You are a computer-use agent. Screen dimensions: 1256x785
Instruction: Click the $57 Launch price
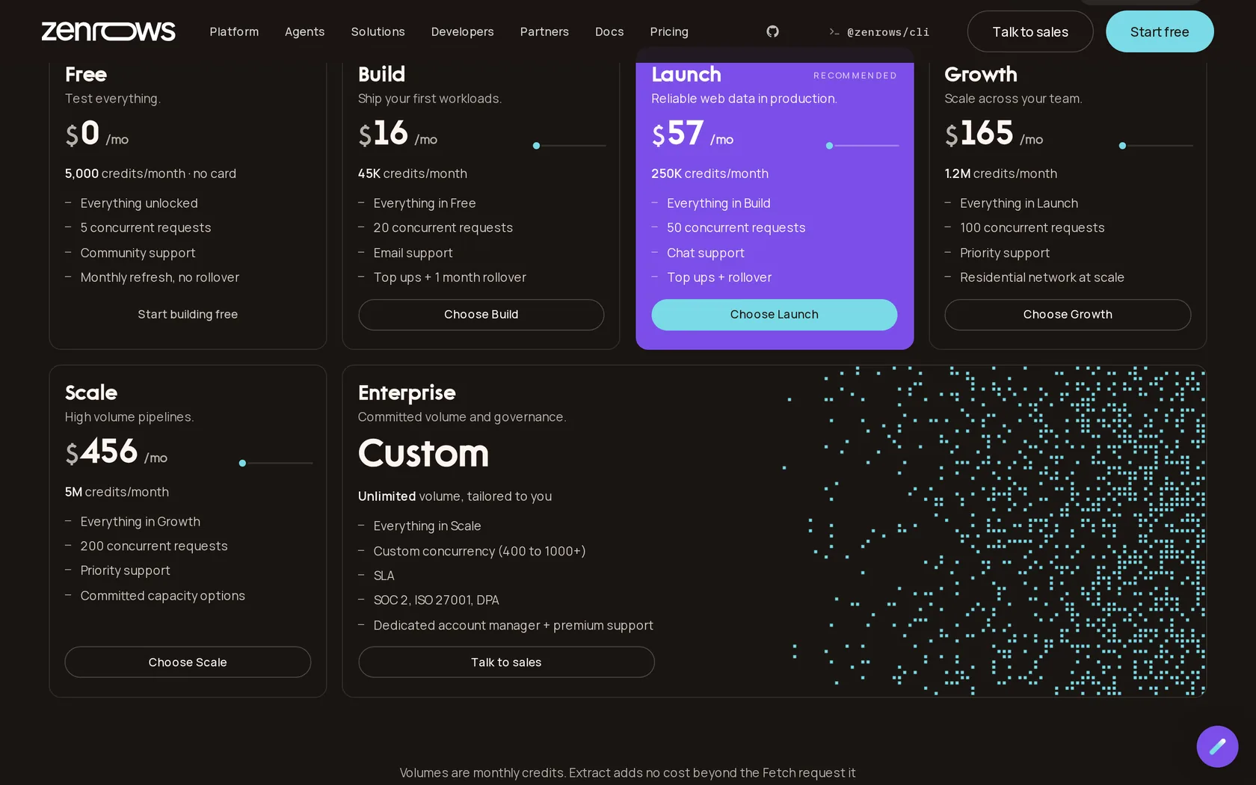click(692, 134)
